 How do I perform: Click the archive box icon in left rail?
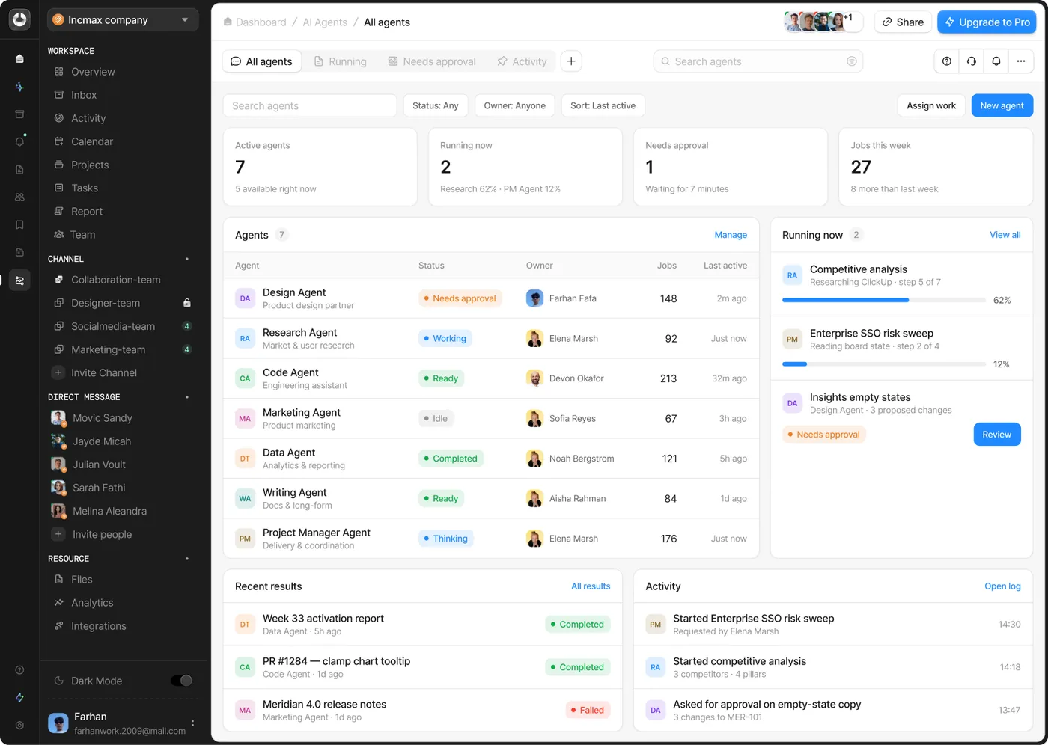tap(19, 114)
